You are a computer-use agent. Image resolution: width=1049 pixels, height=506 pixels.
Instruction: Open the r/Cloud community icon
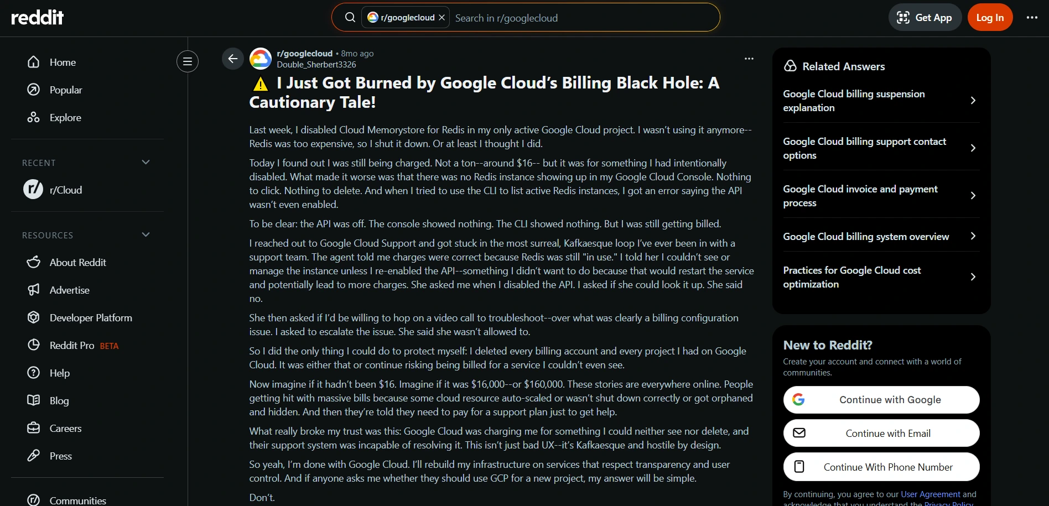coord(33,189)
